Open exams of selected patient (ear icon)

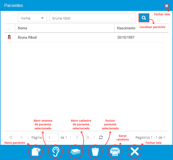pyautogui.click(x=55, y=152)
